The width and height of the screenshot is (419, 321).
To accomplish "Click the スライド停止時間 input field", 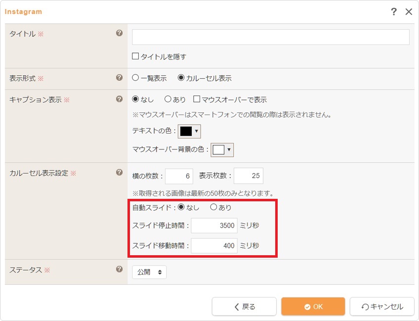I will 214,226.
